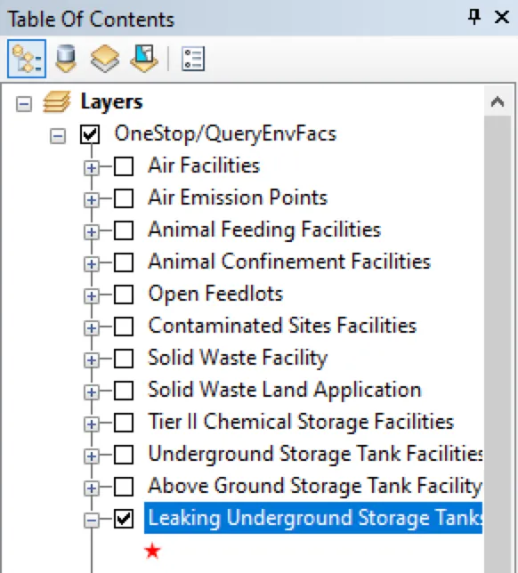
Task: Select List By Drawing Order view
Action: [27, 59]
